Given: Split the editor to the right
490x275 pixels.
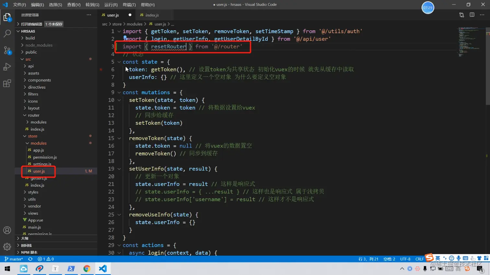Looking at the screenshot, I should tap(472, 15).
